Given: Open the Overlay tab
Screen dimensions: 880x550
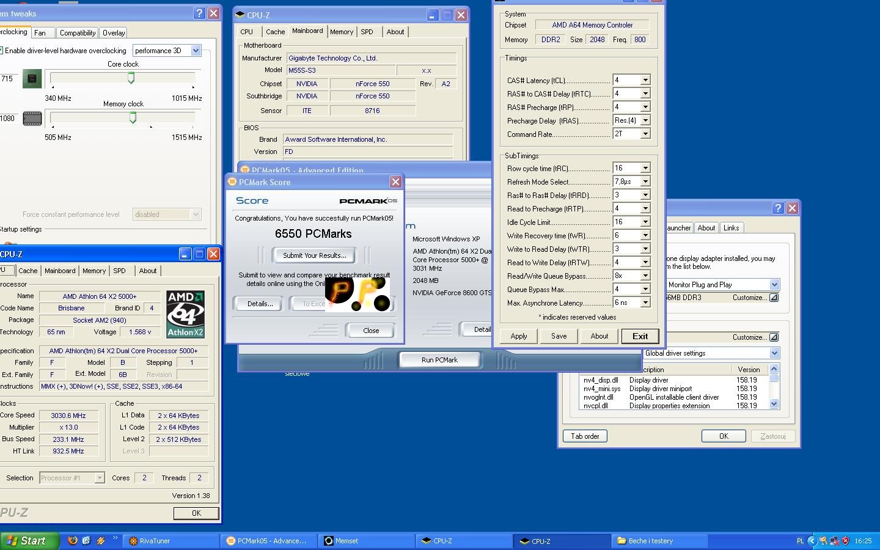Looking at the screenshot, I should pyautogui.click(x=114, y=33).
